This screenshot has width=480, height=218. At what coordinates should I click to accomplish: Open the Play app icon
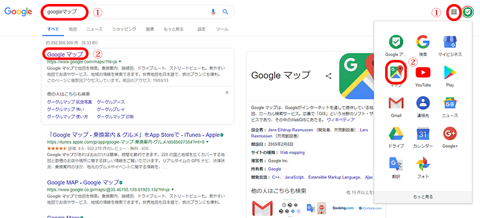pyautogui.click(x=450, y=72)
